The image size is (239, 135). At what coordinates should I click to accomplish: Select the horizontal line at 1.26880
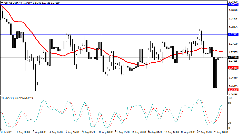coord(77,68)
